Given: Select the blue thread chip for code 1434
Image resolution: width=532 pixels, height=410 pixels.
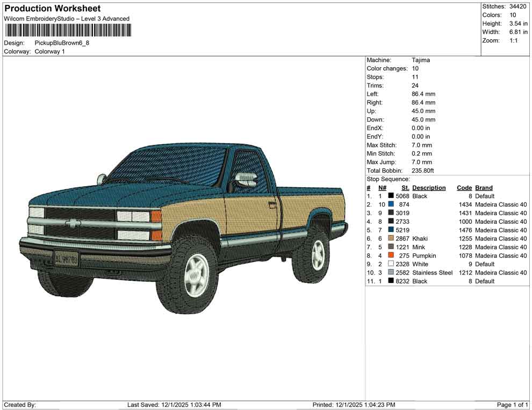Looking at the screenshot, I should (391, 204).
